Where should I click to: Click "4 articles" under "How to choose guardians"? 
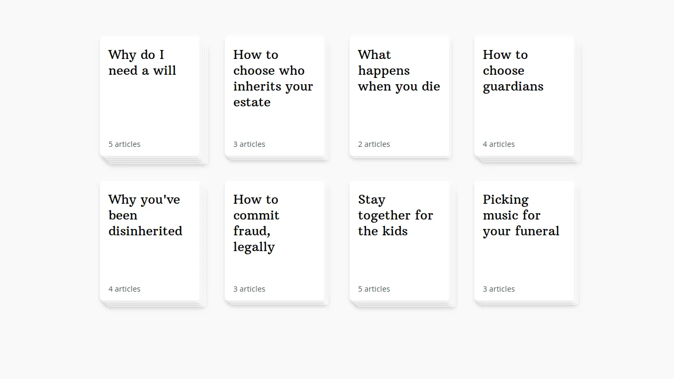(499, 144)
